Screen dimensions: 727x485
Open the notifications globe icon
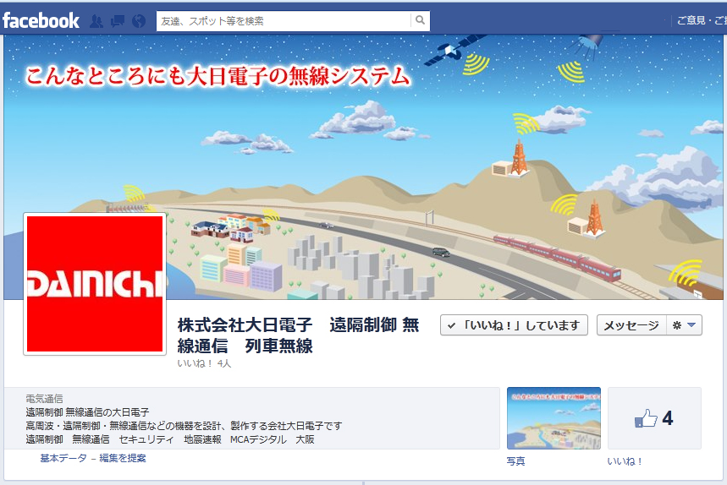click(x=139, y=21)
